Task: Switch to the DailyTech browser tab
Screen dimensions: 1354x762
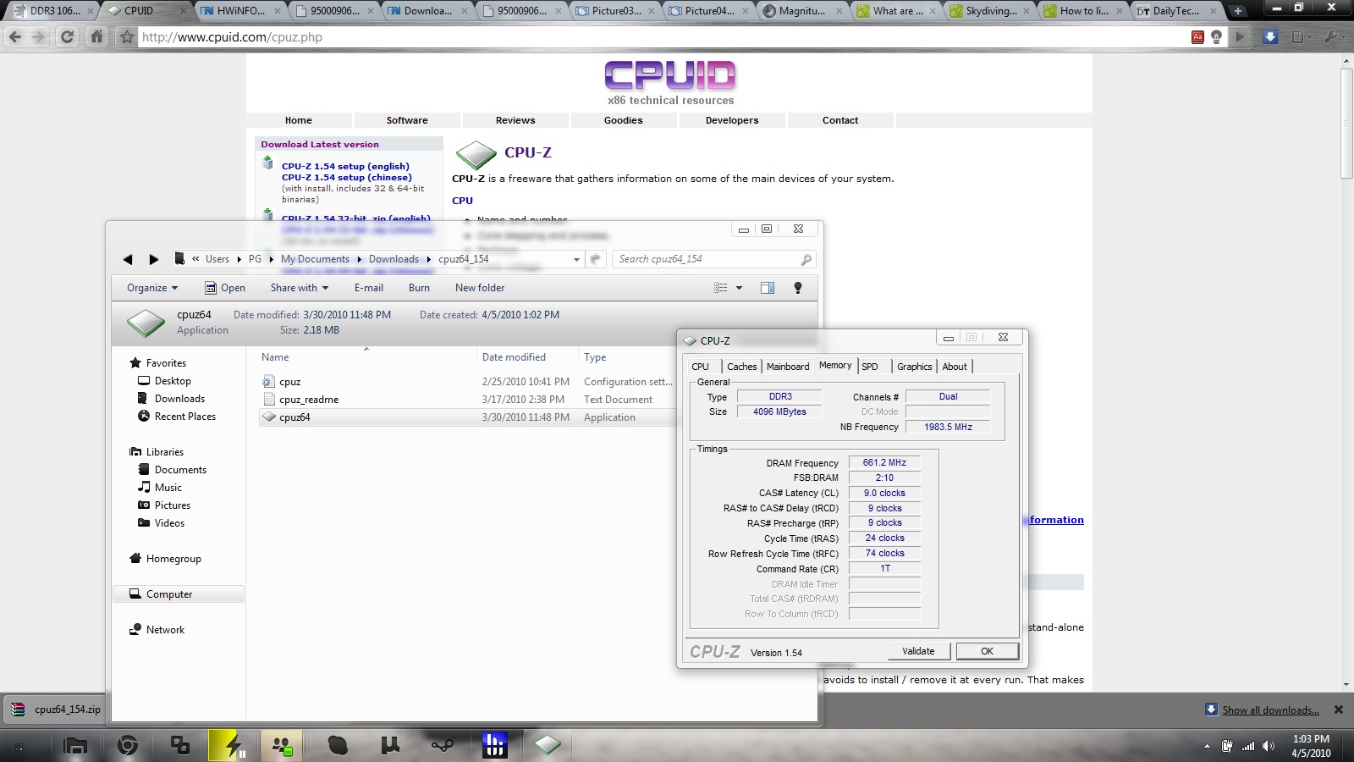Action: tap(1176, 11)
